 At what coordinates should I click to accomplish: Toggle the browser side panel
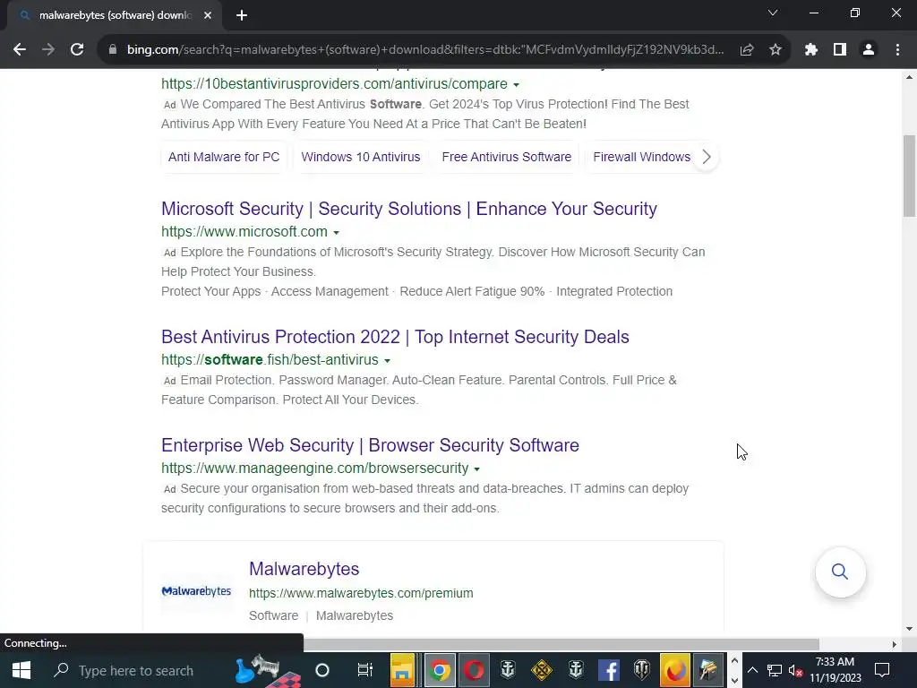pos(840,50)
